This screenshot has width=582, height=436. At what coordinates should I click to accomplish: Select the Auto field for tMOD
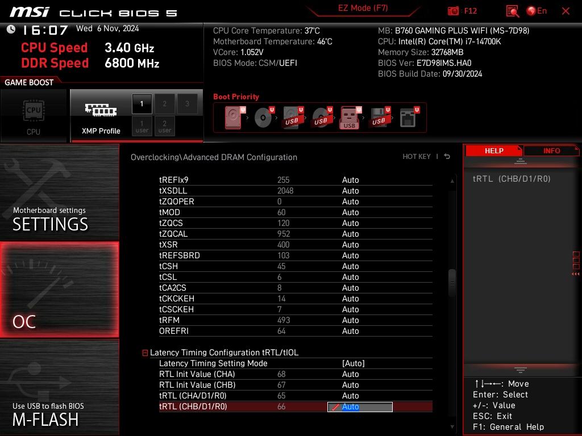tap(350, 212)
